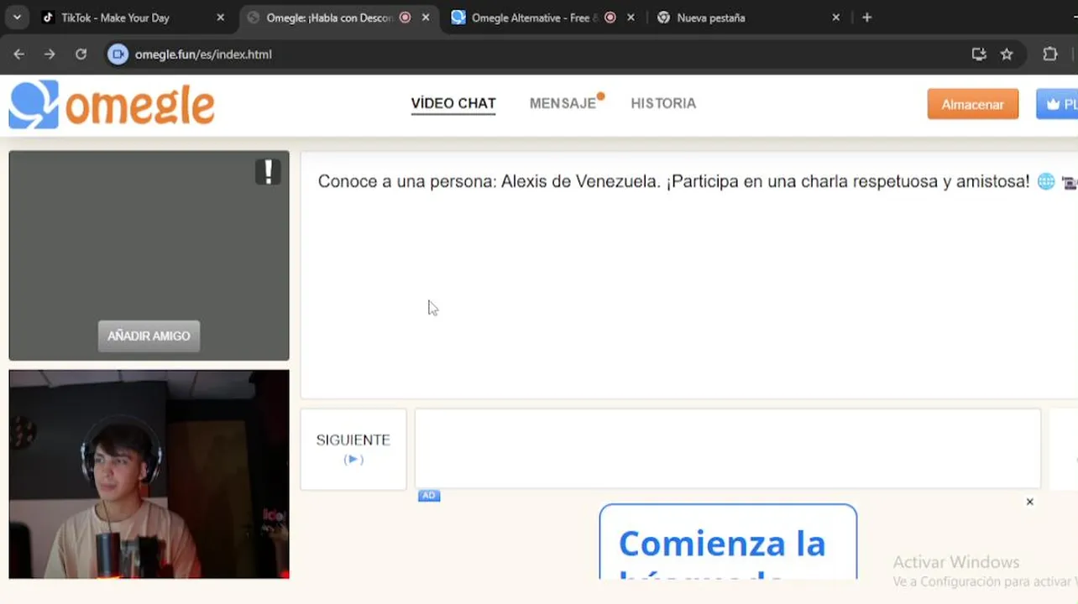Image resolution: width=1078 pixels, height=604 pixels.
Task: Close the Omegle Alternative tab
Action: pyautogui.click(x=631, y=18)
